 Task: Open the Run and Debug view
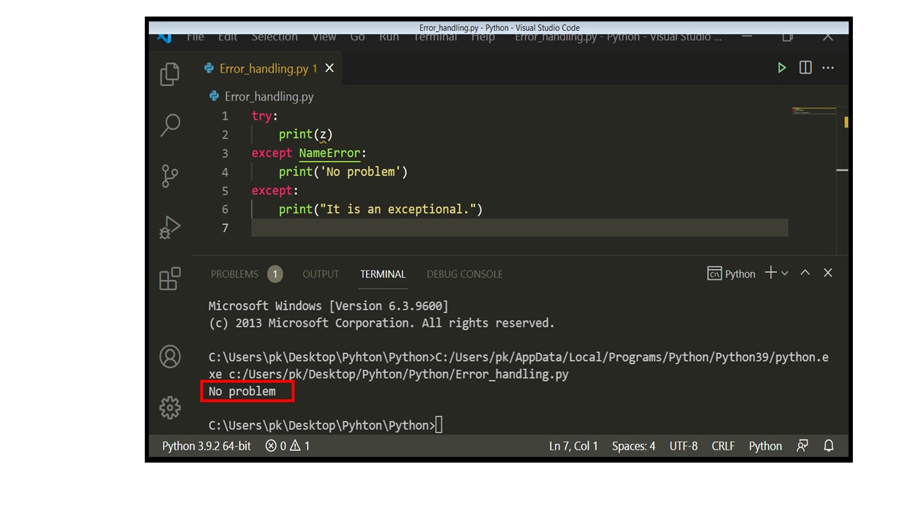pyautogui.click(x=170, y=227)
